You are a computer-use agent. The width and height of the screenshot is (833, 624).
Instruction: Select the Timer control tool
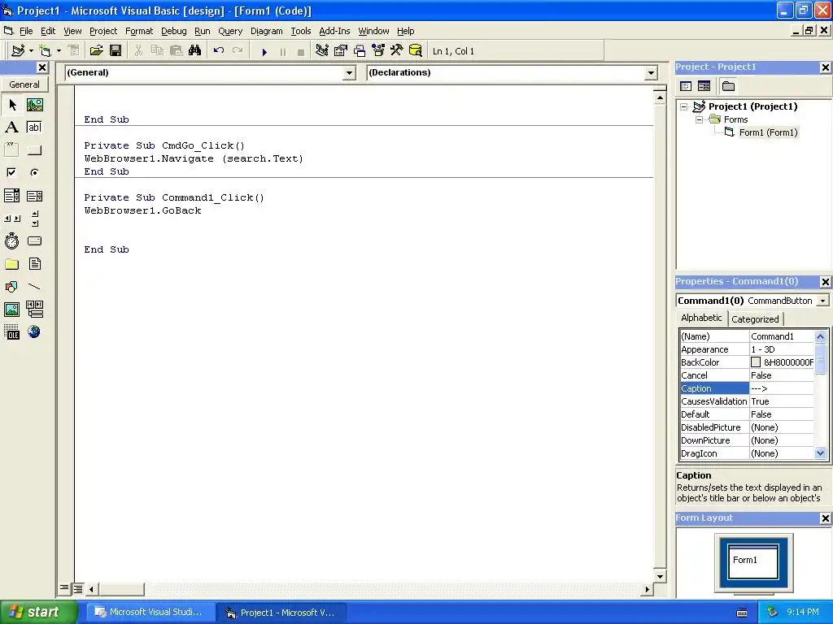12,240
